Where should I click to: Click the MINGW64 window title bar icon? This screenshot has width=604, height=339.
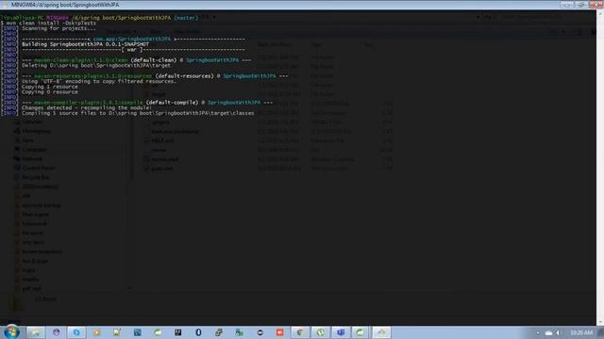[5, 5]
